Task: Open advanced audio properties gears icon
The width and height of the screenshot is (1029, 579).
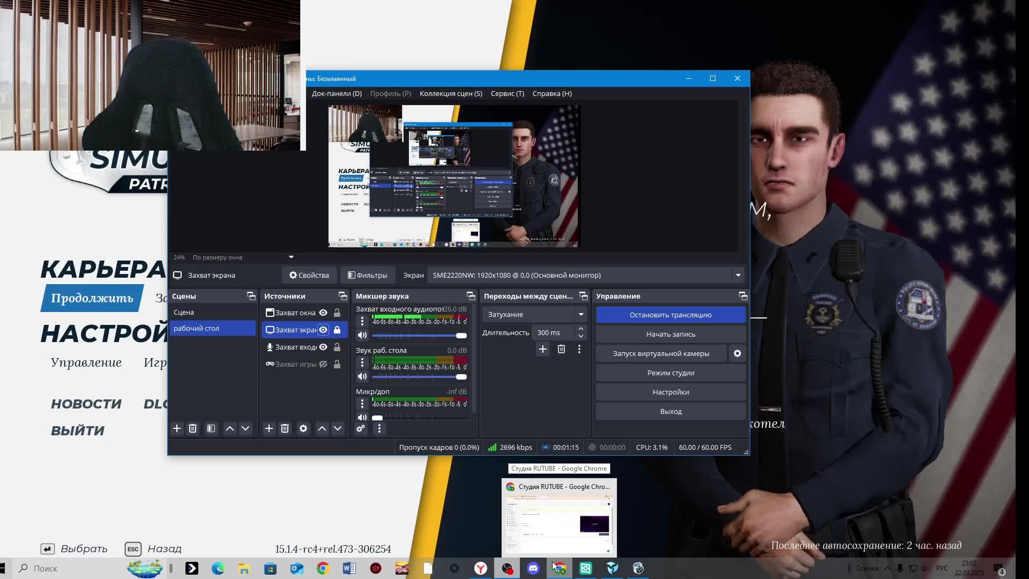Action: point(361,428)
